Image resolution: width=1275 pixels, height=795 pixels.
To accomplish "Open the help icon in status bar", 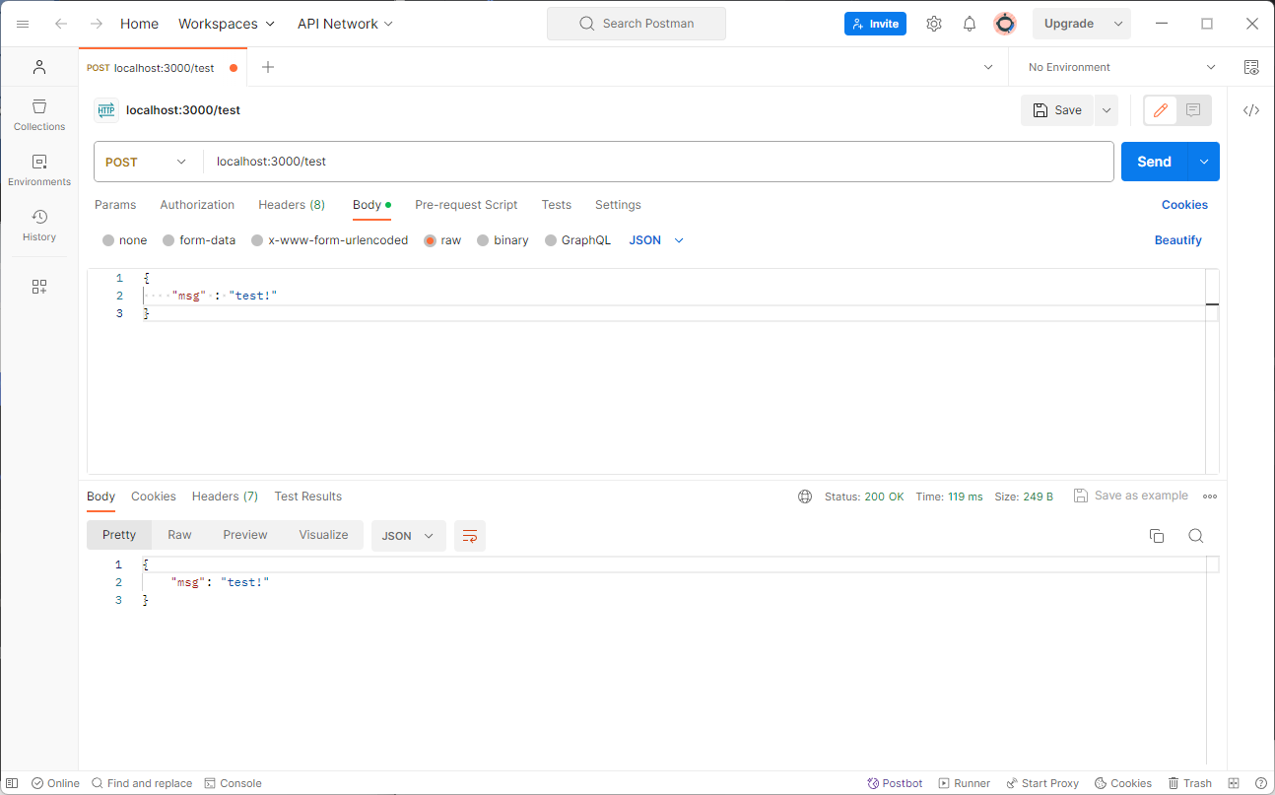I will click(1260, 783).
